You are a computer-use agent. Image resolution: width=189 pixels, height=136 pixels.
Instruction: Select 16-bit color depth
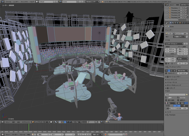pyautogui.click(x=184, y=106)
